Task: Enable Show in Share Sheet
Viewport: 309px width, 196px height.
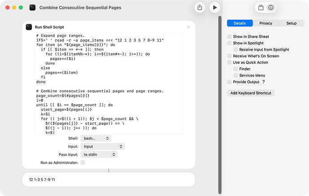Action: (229, 36)
